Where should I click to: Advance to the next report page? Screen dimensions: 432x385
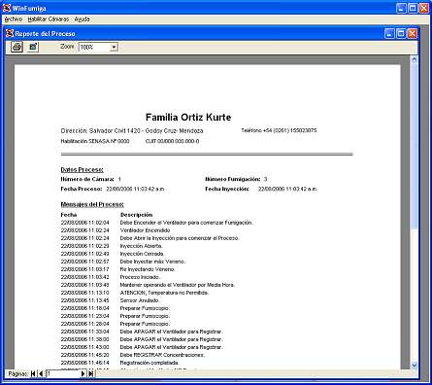(83, 373)
